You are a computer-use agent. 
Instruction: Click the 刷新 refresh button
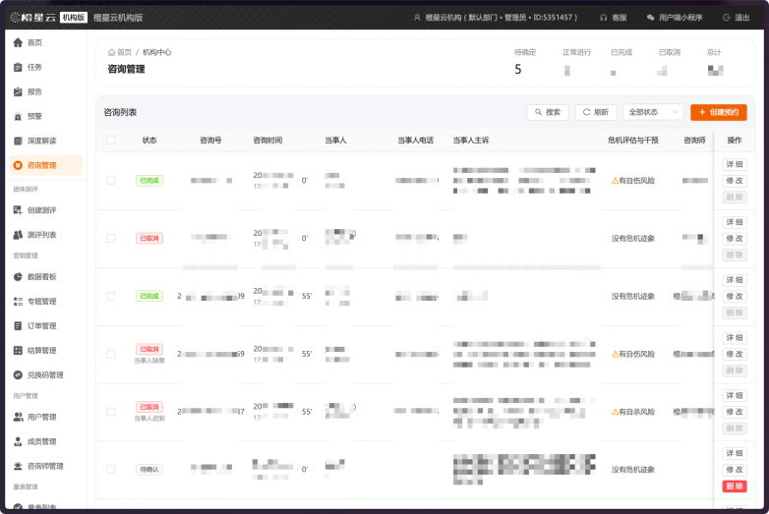pyautogui.click(x=596, y=112)
